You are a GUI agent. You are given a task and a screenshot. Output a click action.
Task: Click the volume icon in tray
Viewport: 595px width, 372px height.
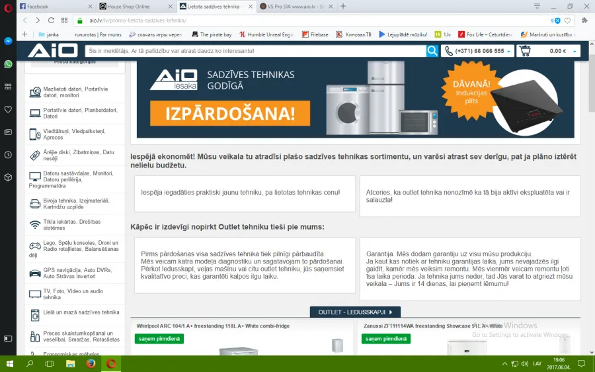coord(525,363)
